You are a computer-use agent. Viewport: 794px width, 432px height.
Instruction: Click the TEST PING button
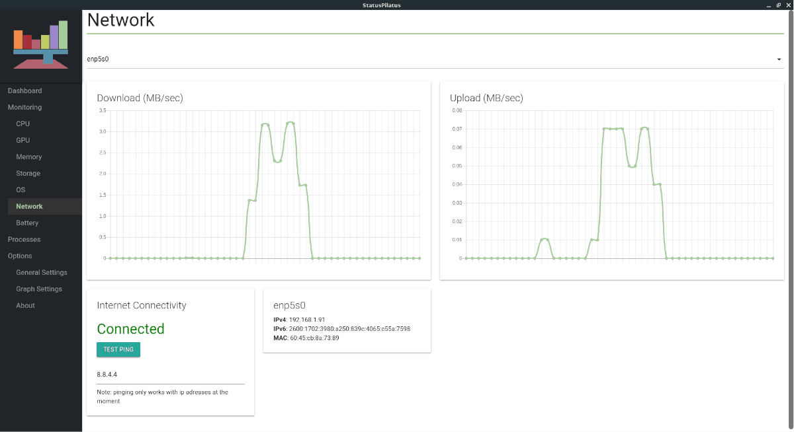coord(118,349)
